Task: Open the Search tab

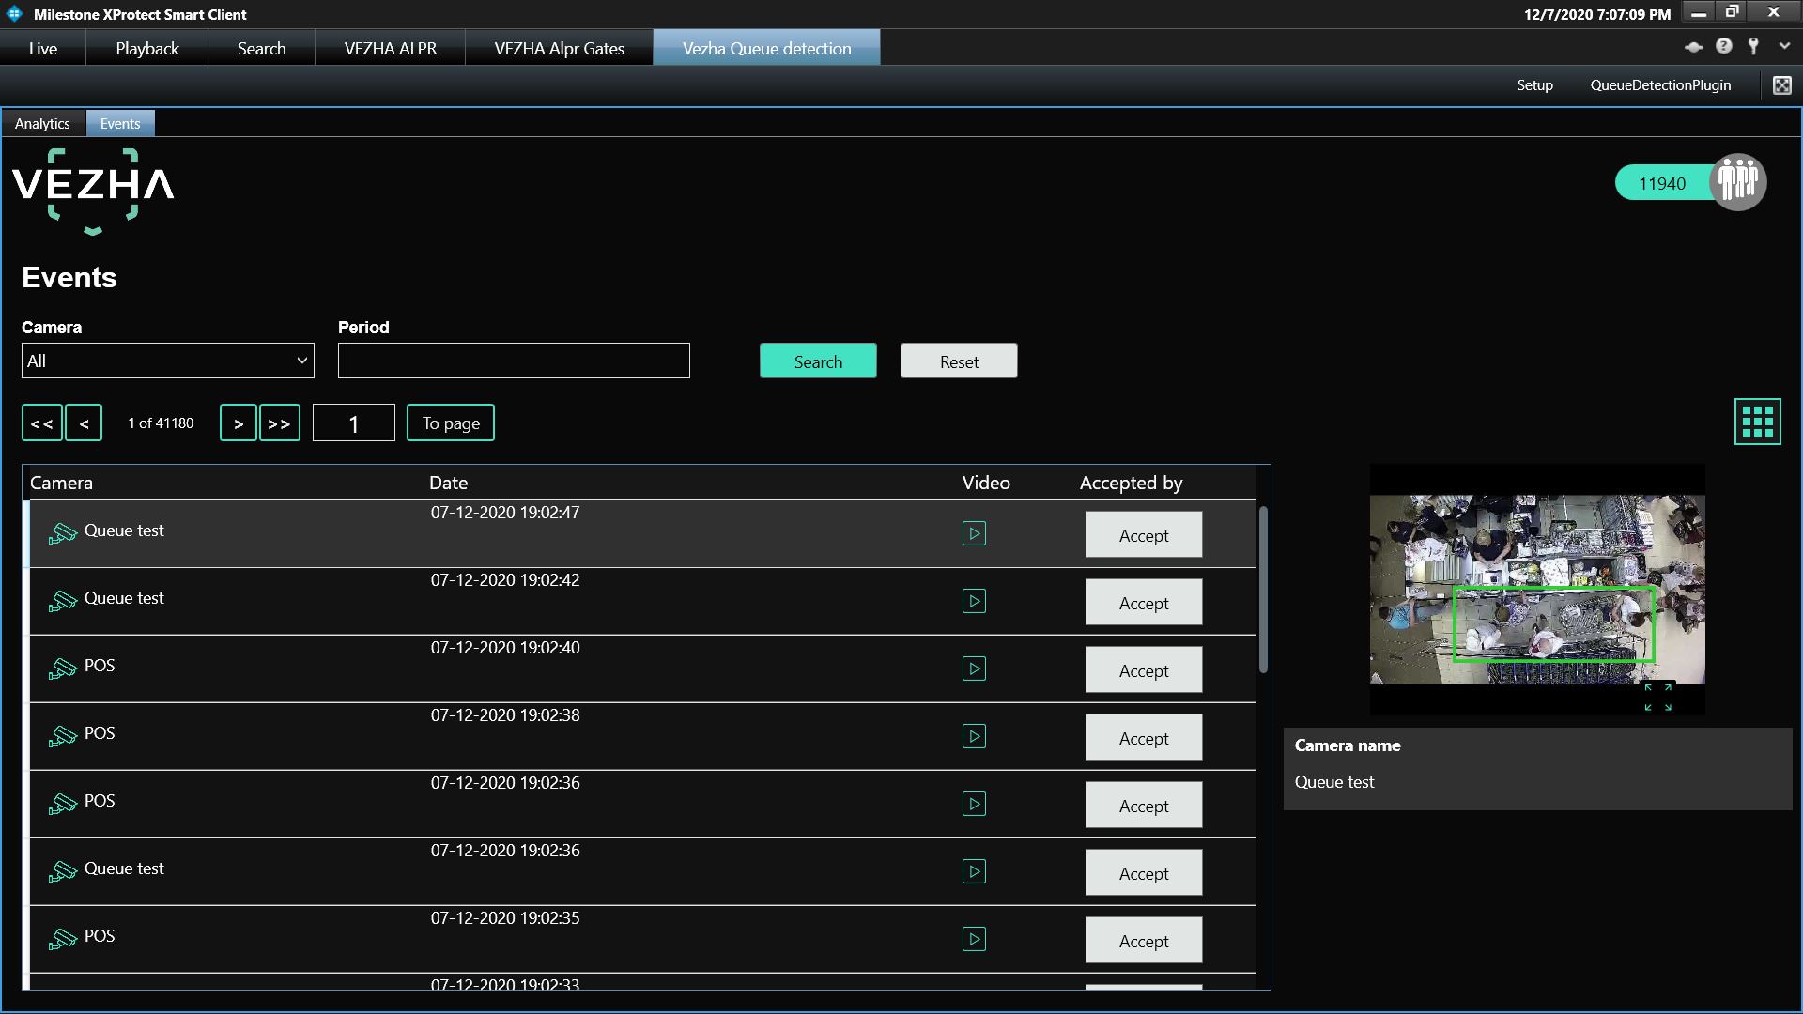Action: point(261,48)
